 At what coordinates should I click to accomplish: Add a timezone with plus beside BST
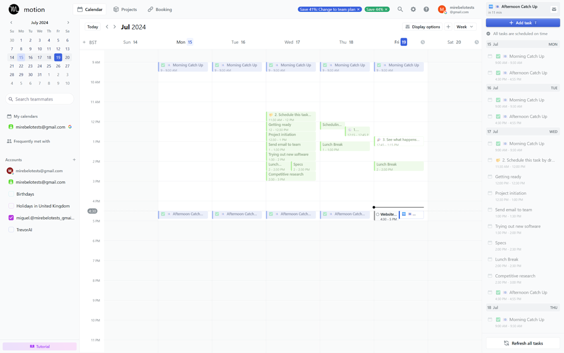(x=84, y=42)
